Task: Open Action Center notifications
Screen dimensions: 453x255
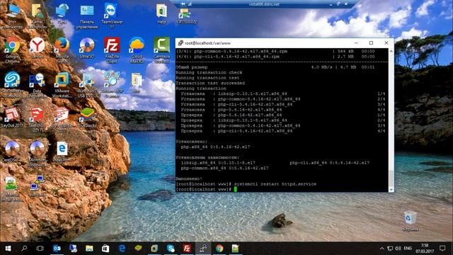Action: tap(442, 249)
